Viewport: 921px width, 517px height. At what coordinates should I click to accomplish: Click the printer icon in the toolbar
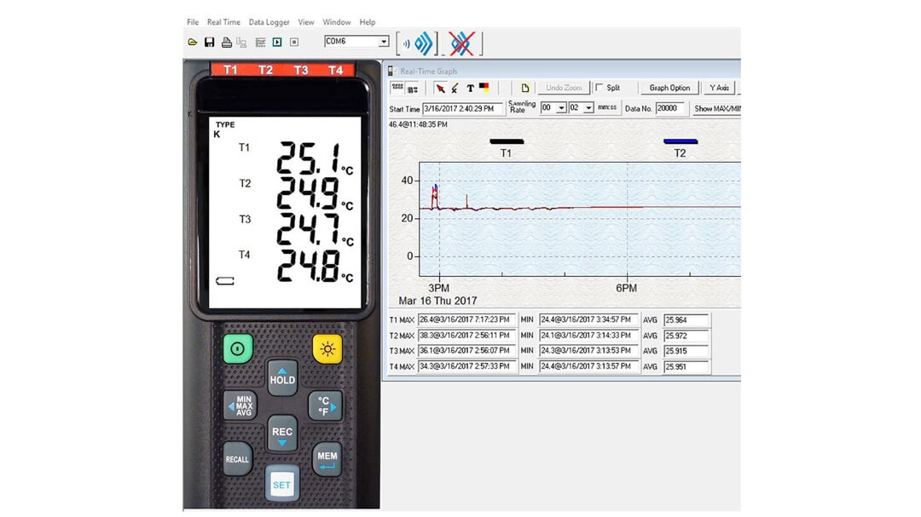click(226, 42)
